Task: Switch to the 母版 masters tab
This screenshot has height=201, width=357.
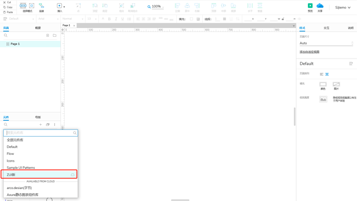Action: pyautogui.click(x=38, y=117)
